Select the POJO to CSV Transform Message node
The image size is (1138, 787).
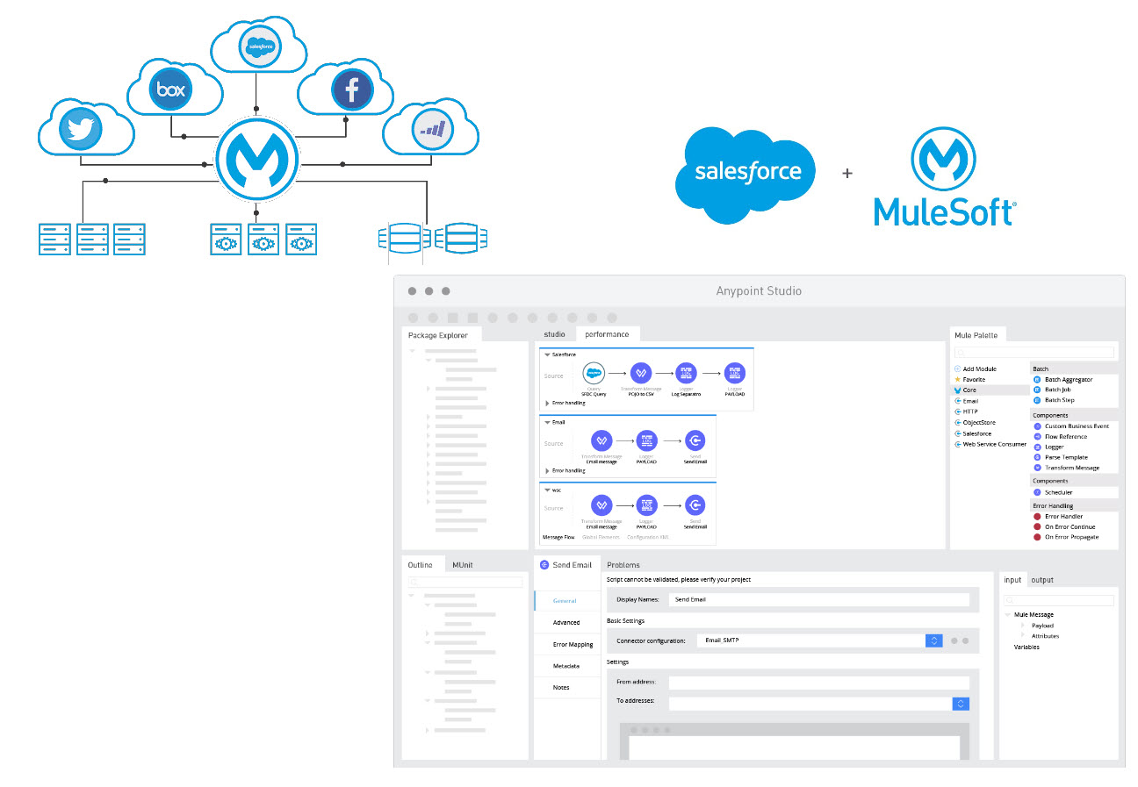pos(642,374)
